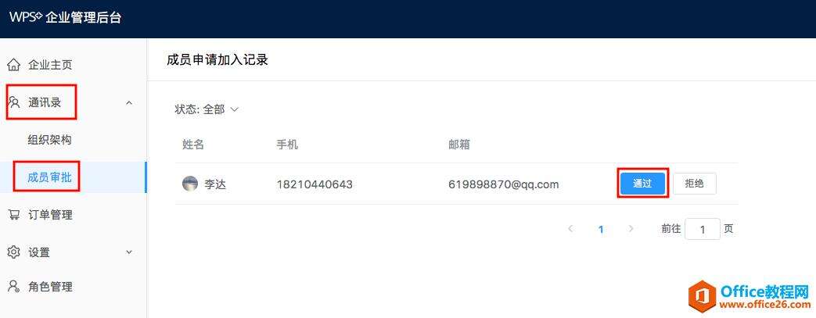The image size is (816, 318).
Task: Go to the previous page arrow
Action: (570, 229)
